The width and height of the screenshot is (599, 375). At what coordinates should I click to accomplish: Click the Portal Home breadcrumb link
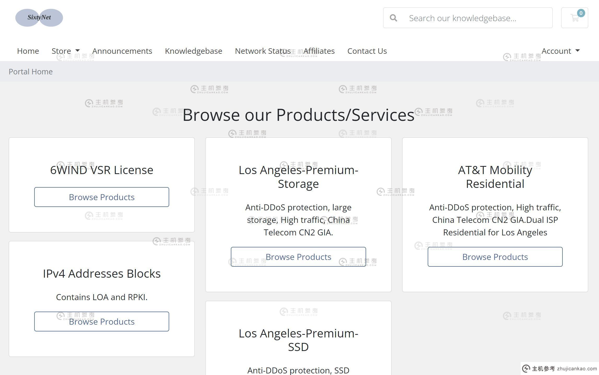(31, 71)
